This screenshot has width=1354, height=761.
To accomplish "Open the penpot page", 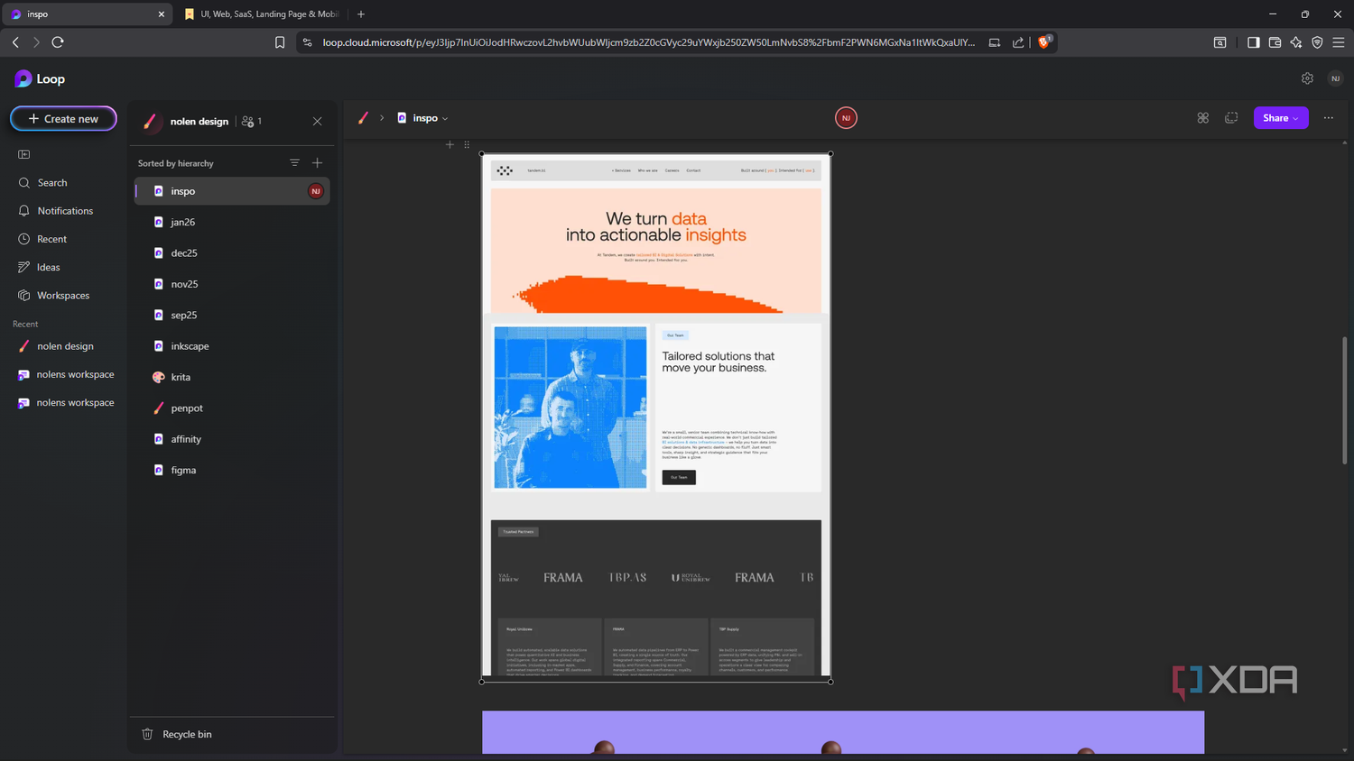I will pyautogui.click(x=232, y=408).
